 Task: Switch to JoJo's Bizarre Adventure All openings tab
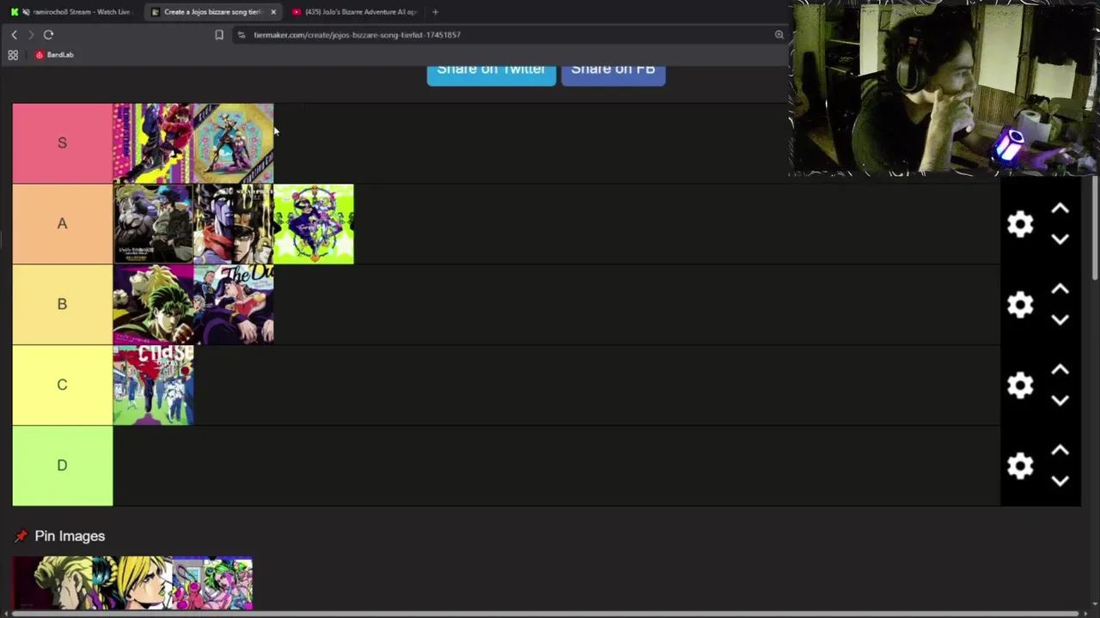[356, 12]
